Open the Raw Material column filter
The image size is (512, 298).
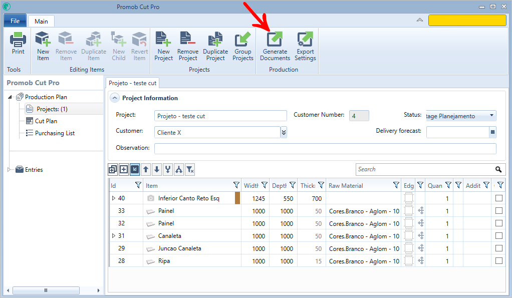coord(396,185)
